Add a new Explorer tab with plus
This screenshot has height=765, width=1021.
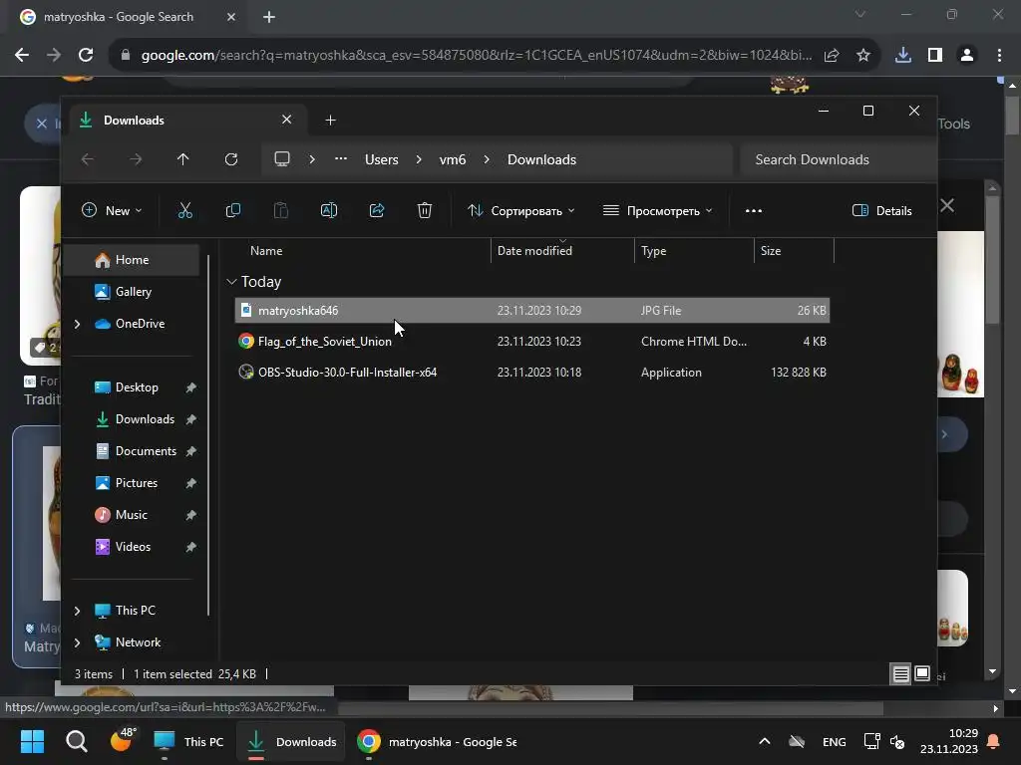(x=331, y=121)
